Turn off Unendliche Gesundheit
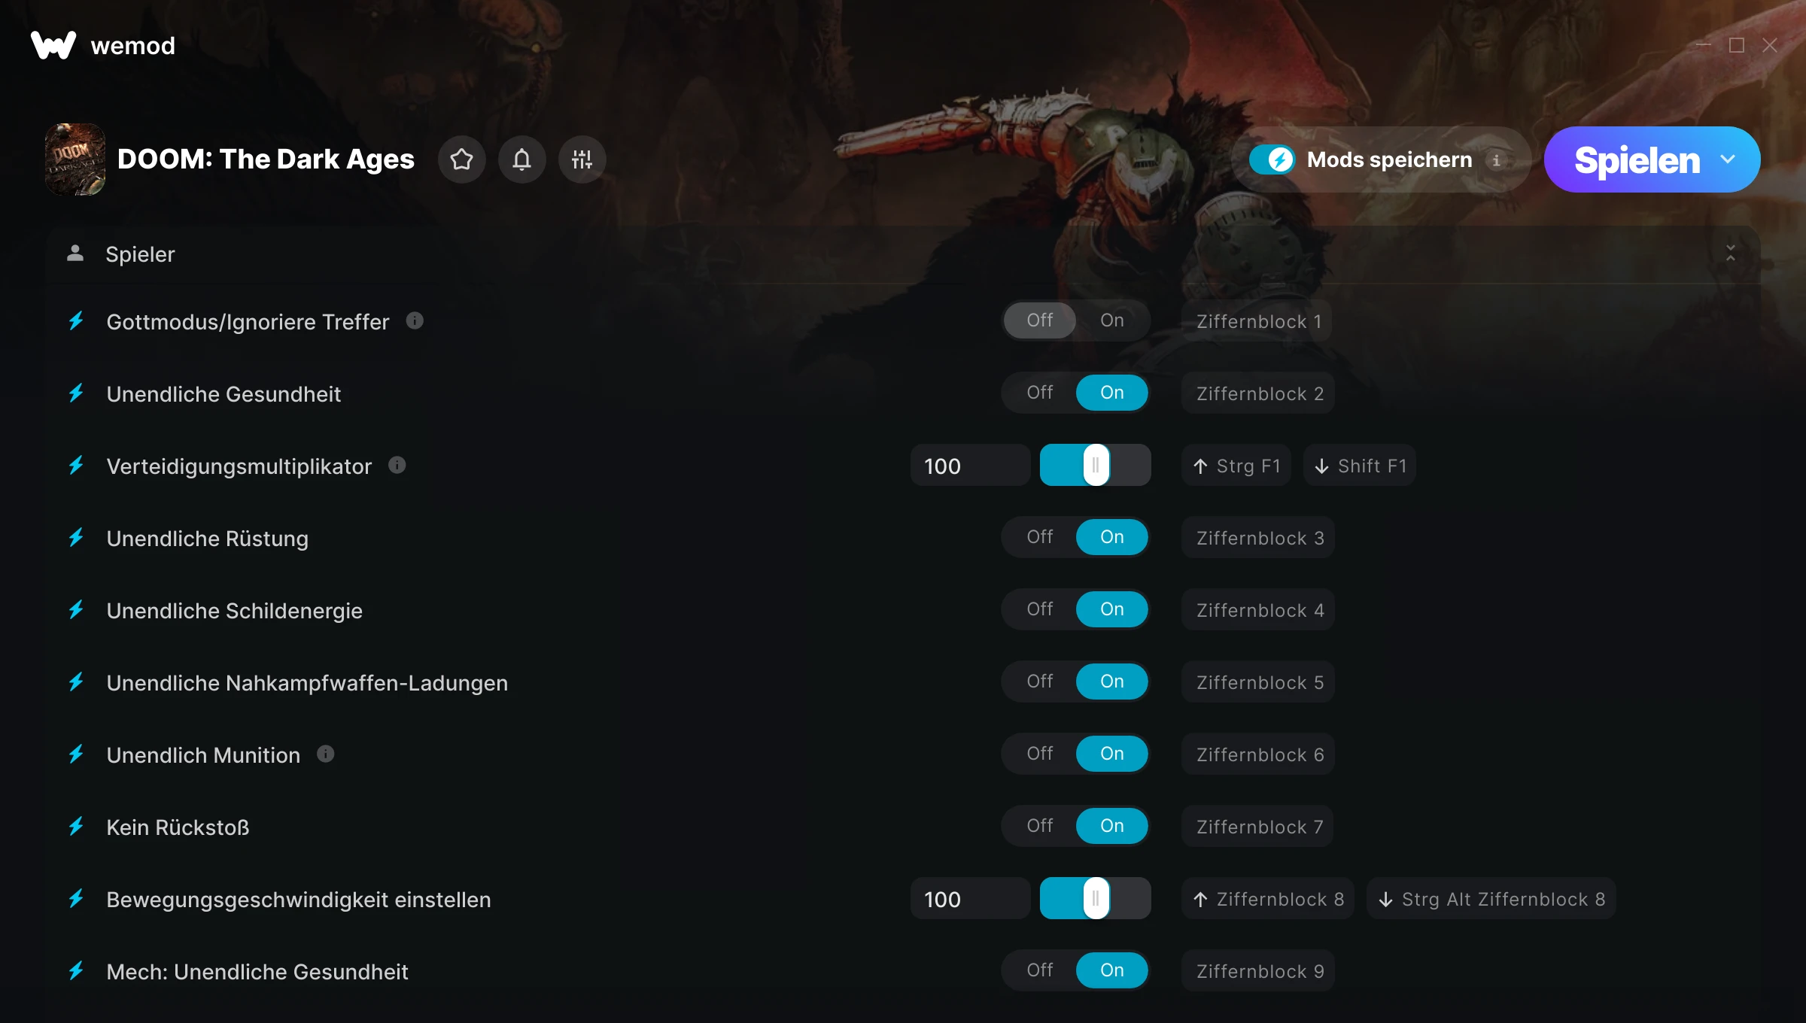 coord(1040,393)
